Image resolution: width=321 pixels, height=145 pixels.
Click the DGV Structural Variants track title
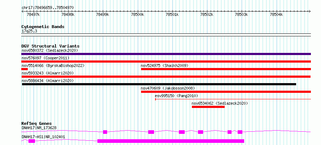50,46
